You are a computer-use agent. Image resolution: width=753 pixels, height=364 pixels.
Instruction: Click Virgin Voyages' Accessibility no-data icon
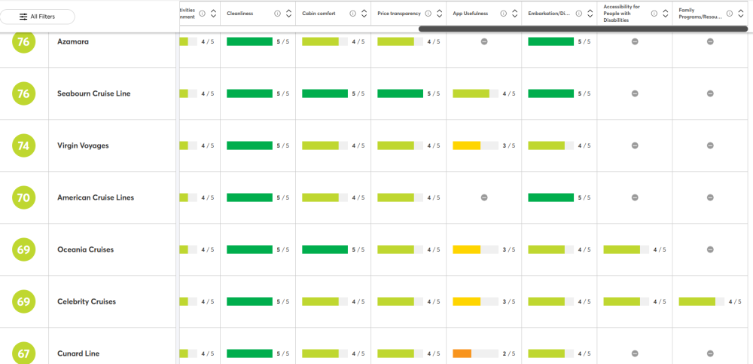click(635, 145)
